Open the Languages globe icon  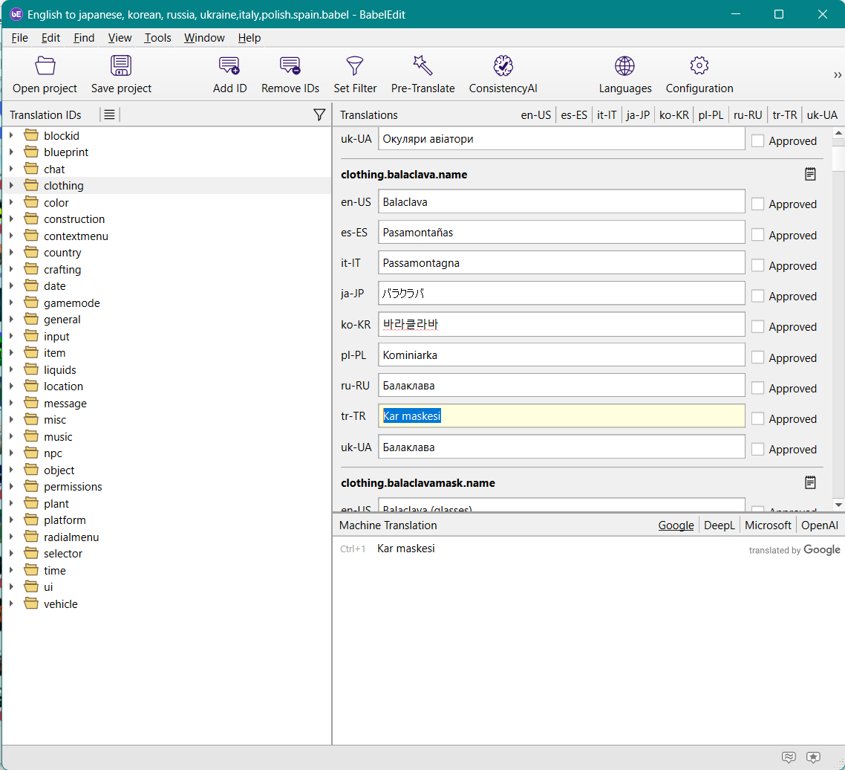[x=624, y=66]
